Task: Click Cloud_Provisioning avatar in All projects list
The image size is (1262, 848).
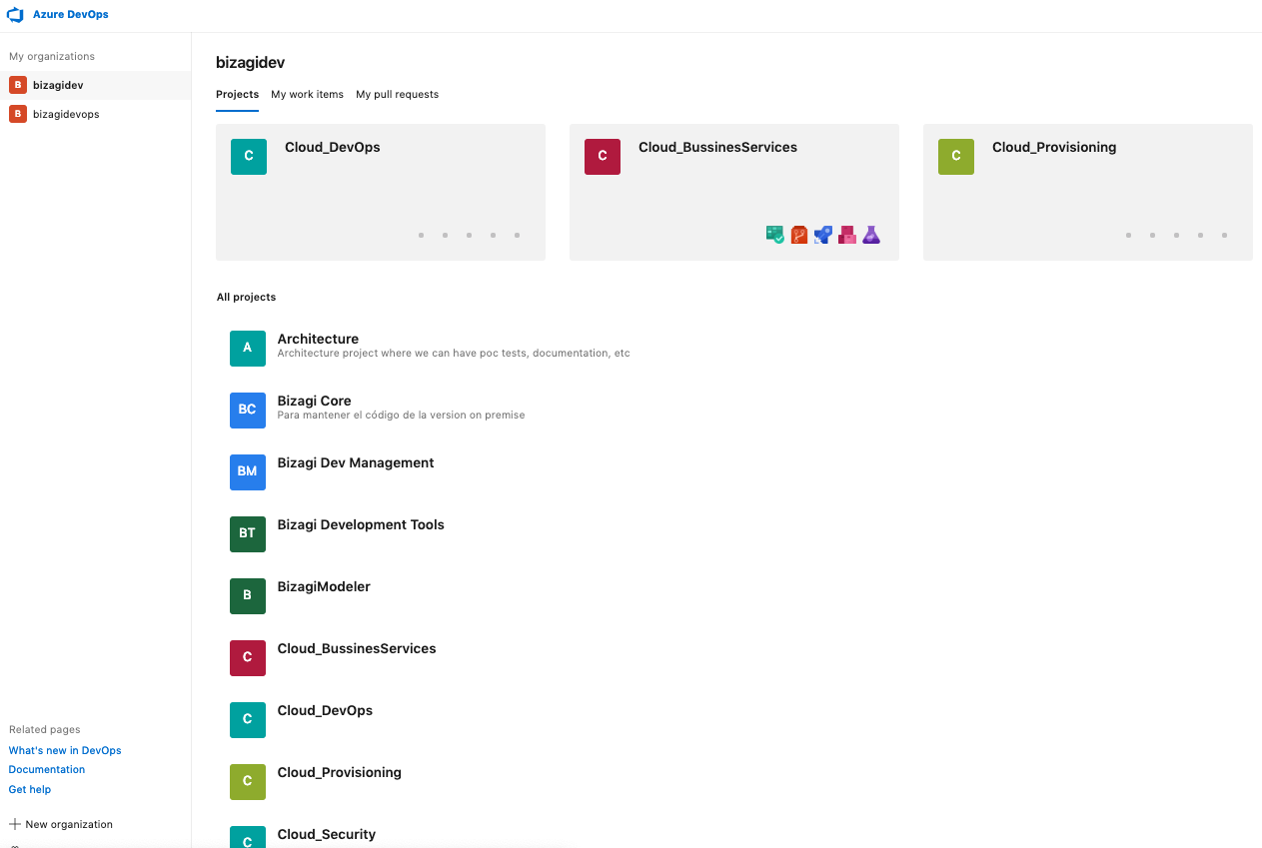Action: tap(248, 782)
